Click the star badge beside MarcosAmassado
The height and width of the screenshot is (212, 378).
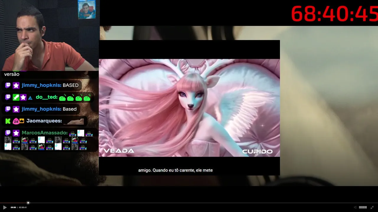point(16,133)
